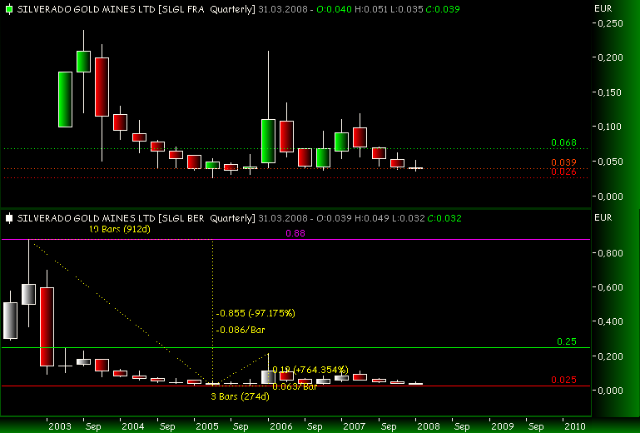Click the EUR currency label of the BER pane
640x433 pixels.
[603, 217]
